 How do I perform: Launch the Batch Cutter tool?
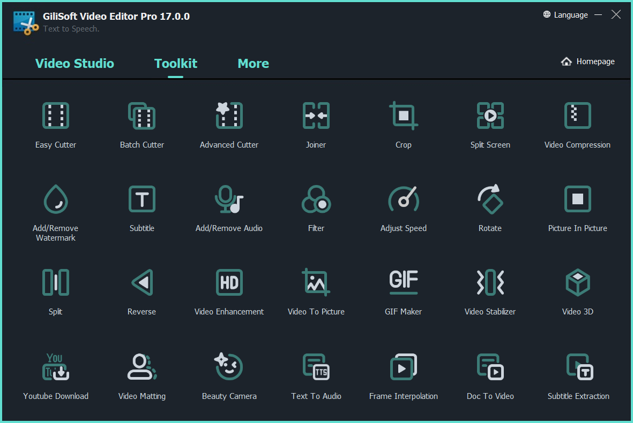point(142,116)
